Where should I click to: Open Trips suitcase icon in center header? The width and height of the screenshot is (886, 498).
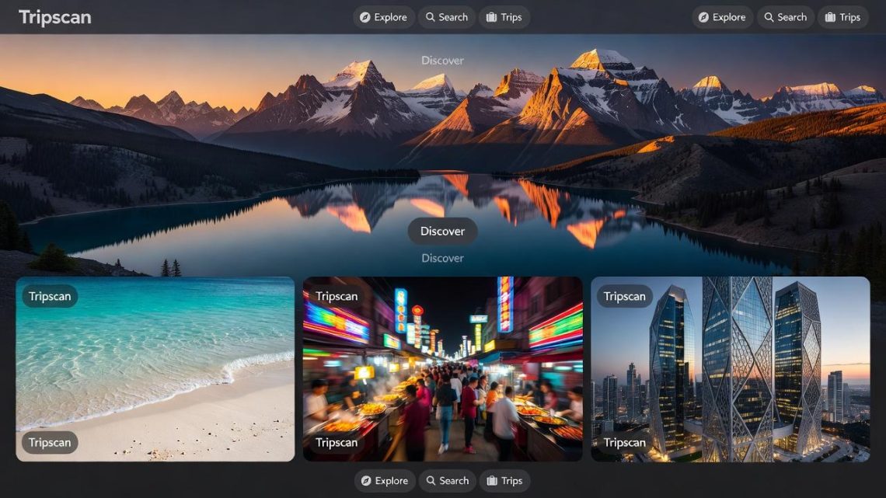click(x=492, y=18)
